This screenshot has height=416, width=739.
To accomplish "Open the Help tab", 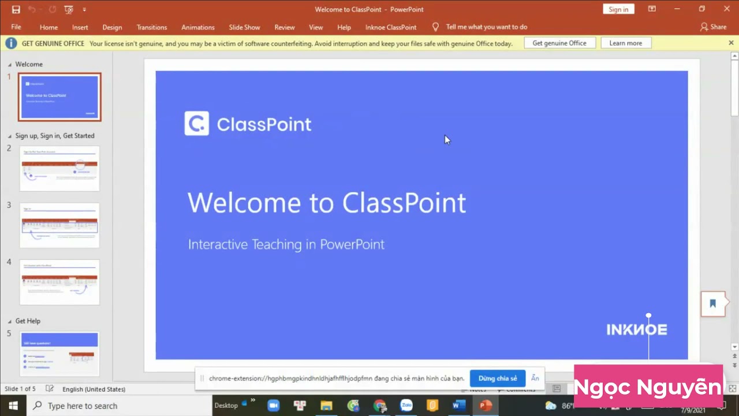I will [344, 27].
